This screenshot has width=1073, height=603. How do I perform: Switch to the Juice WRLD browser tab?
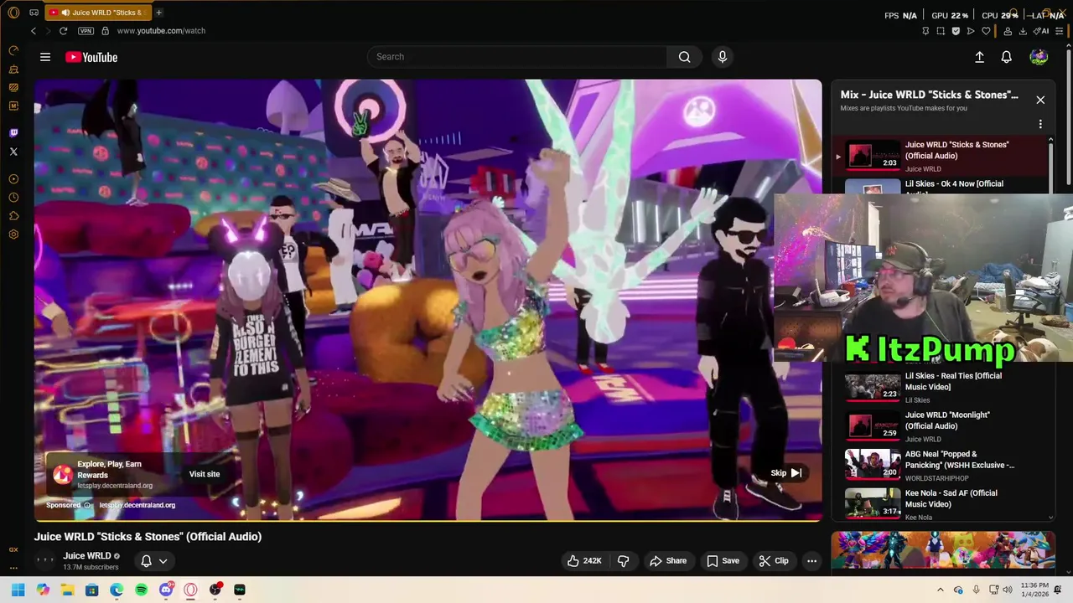pos(96,13)
